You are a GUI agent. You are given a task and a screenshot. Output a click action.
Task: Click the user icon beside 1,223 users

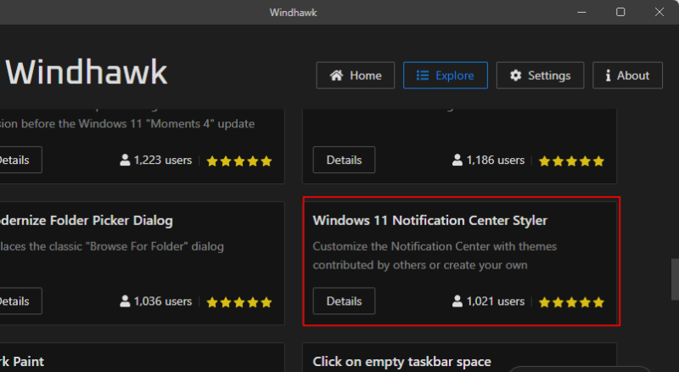click(x=125, y=160)
